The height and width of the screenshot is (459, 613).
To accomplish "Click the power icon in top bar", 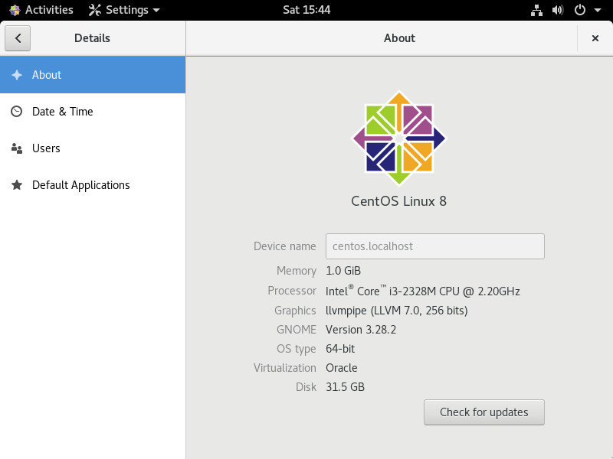I will pos(580,10).
